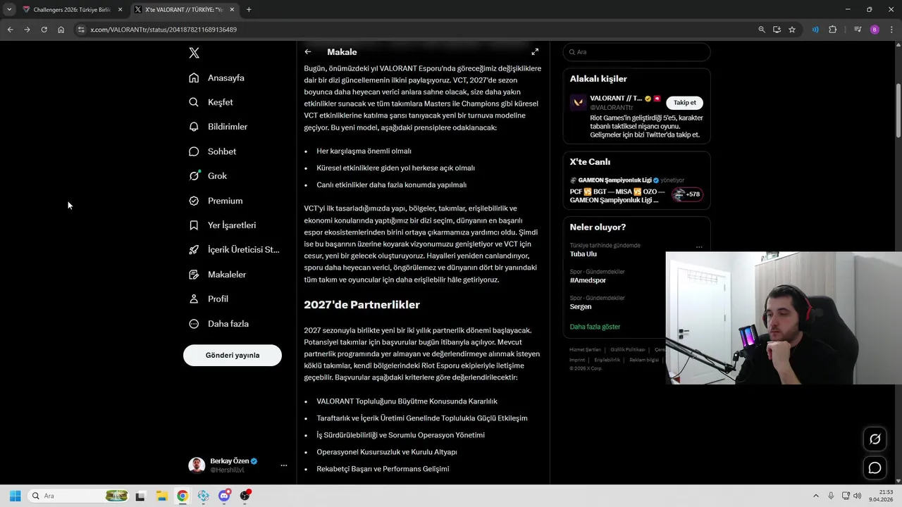Open tab search dropdown in Chrome

[x=9, y=10]
